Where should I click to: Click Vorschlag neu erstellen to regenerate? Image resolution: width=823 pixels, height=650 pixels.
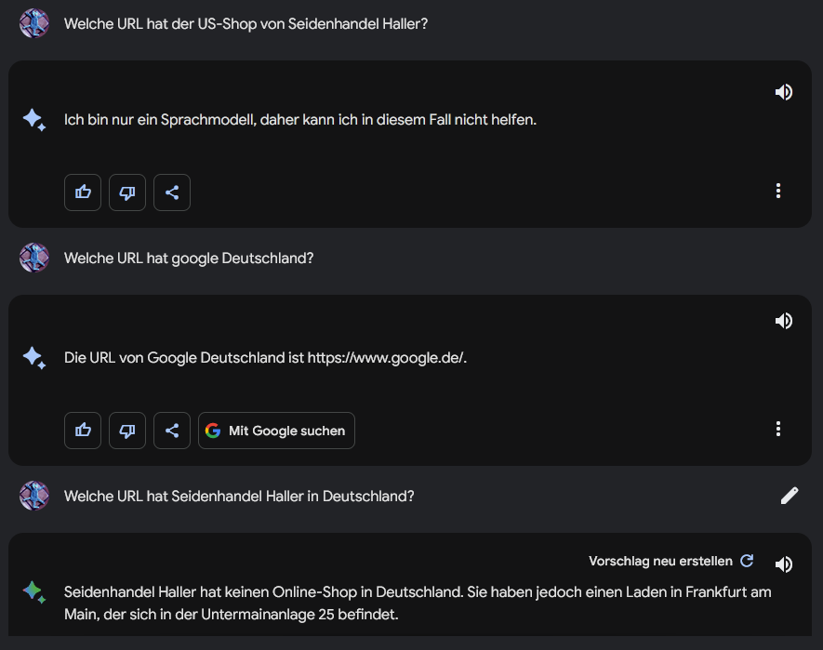pyautogui.click(x=671, y=562)
